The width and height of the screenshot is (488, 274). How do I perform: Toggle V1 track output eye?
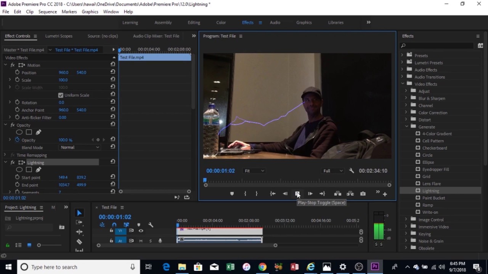coord(141,231)
